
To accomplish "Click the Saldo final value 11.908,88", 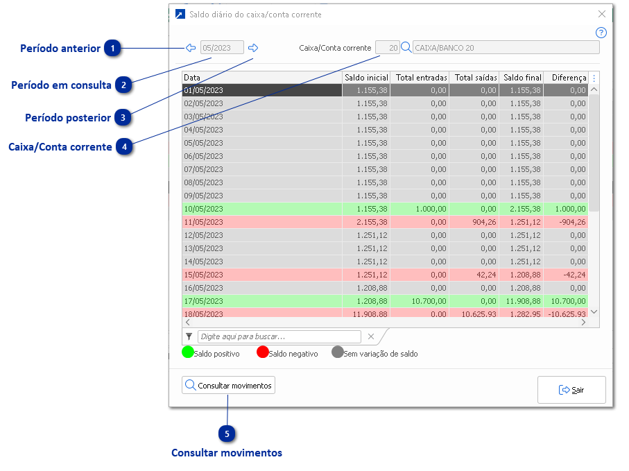I will [x=524, y=301].
